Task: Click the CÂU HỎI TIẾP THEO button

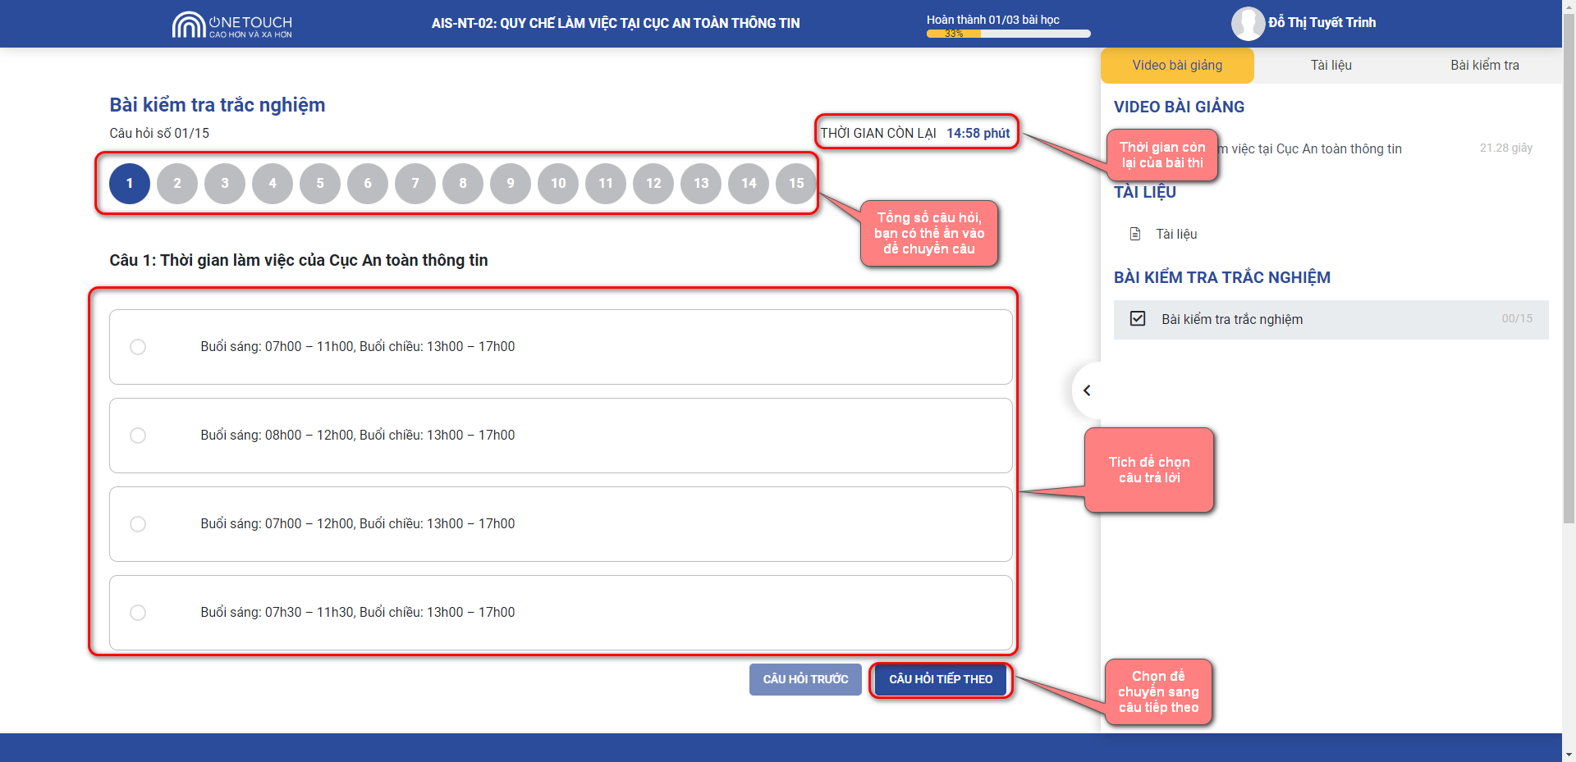Action: pyautogui.click(x=941, y=680)
